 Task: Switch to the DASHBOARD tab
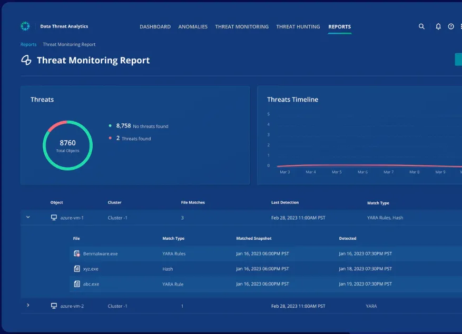[155, 26]
